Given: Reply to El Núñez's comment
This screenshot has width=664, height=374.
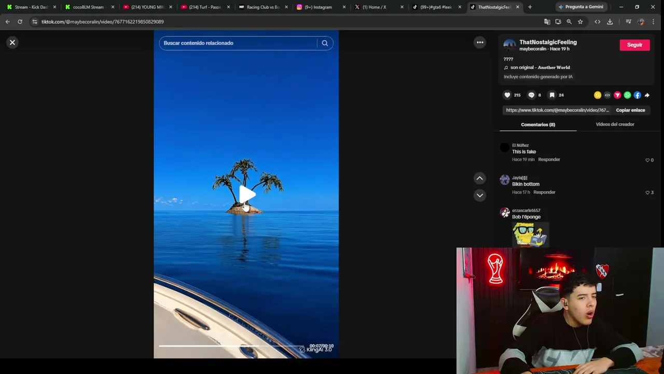Looking at the screenshot, I should pyautogui.click(x=549, y=159).
